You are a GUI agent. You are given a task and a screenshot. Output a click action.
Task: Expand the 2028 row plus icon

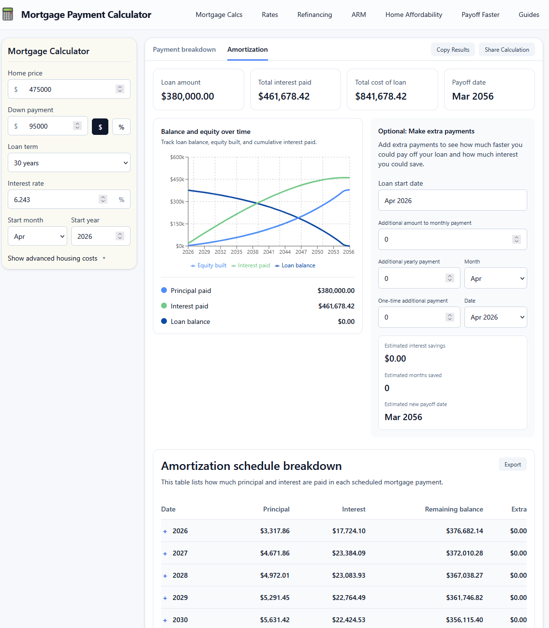(165, 576)
